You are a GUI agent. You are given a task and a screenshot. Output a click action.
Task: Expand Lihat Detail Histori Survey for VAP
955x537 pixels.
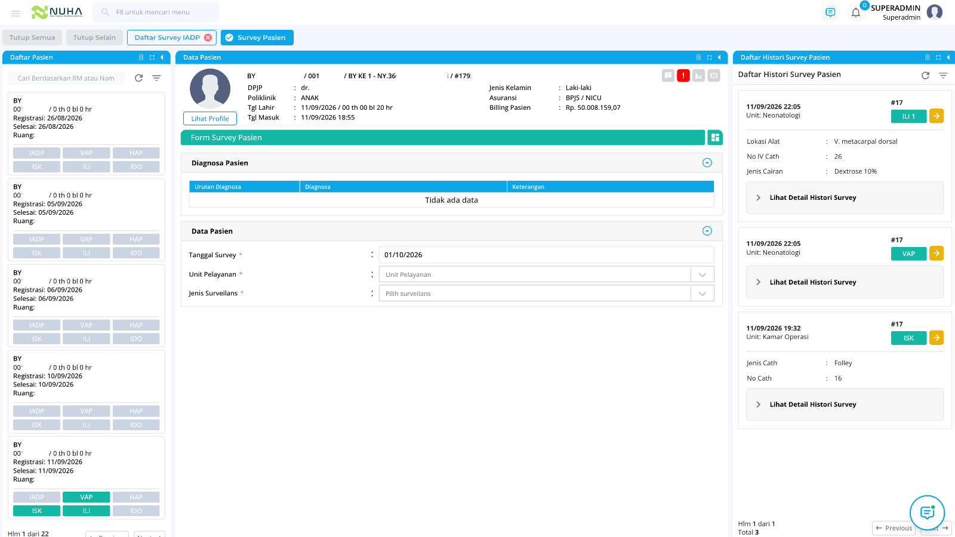pyautogui.click(x=845, y=282)
